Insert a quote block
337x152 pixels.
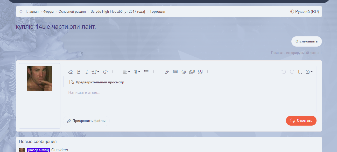200,72
